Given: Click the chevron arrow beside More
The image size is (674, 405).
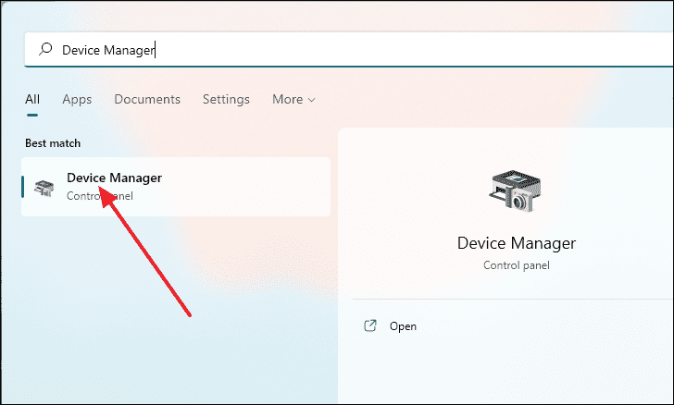Looking at the screenshot, I should tap(312, 100).
